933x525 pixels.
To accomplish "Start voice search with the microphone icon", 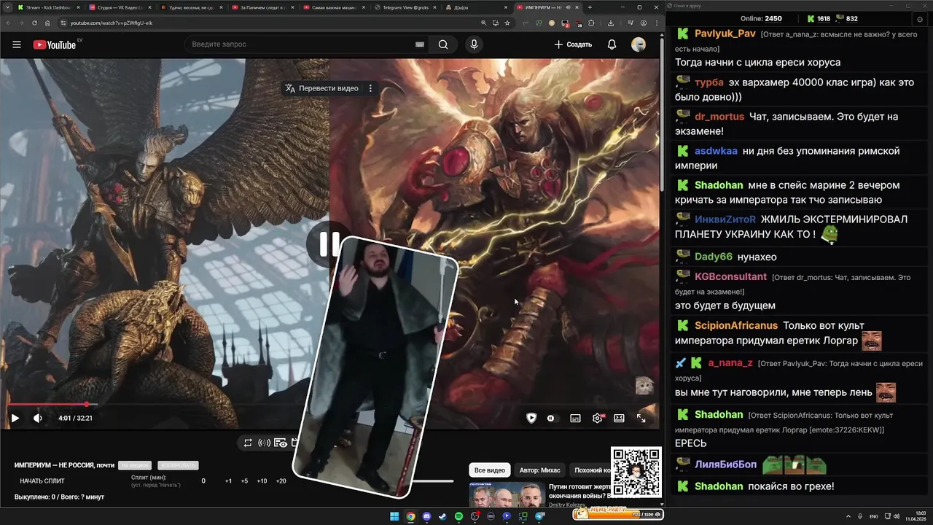I will 474,44.
